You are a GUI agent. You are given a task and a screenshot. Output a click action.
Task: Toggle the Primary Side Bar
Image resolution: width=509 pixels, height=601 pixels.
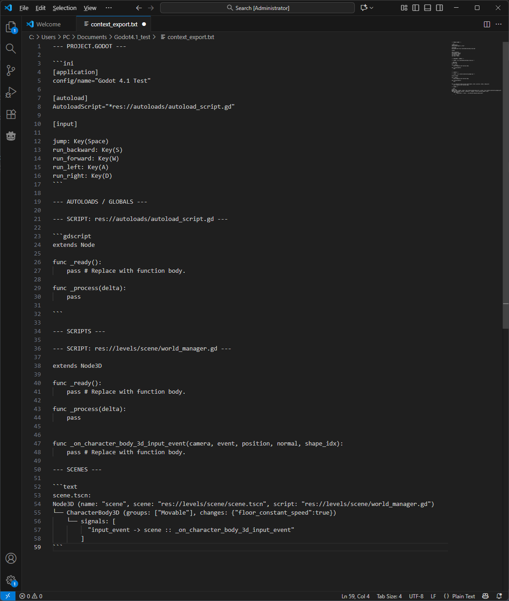click(416, 8)
